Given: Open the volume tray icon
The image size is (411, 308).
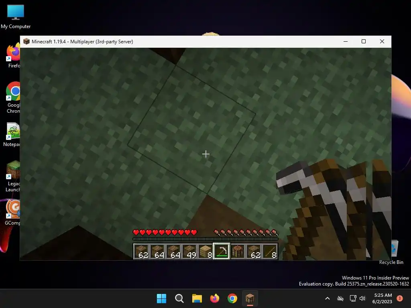Looking at the screenshot, I should pos(362,298).
